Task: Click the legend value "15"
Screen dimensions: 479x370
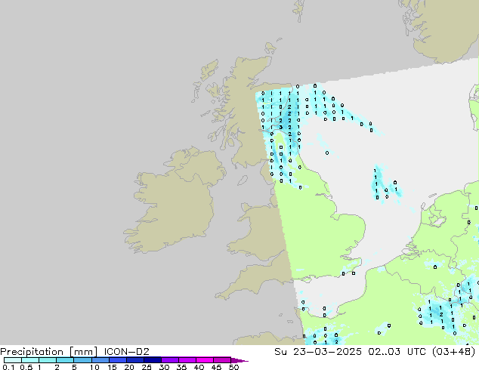Action: pyautogui.click(x=112, y=367)
